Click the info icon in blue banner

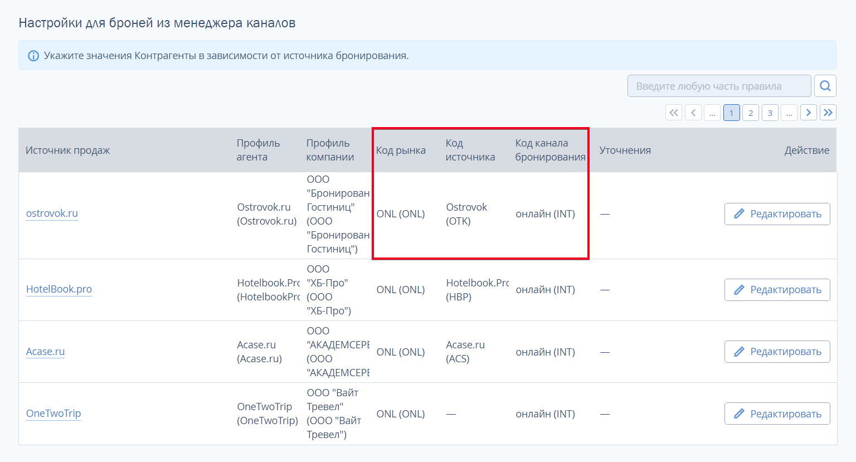pos(33,56)
